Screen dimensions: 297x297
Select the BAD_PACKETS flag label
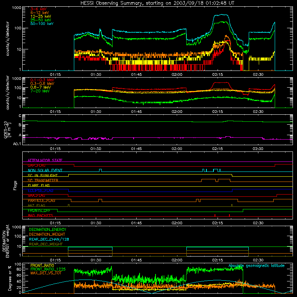(40, 216)
